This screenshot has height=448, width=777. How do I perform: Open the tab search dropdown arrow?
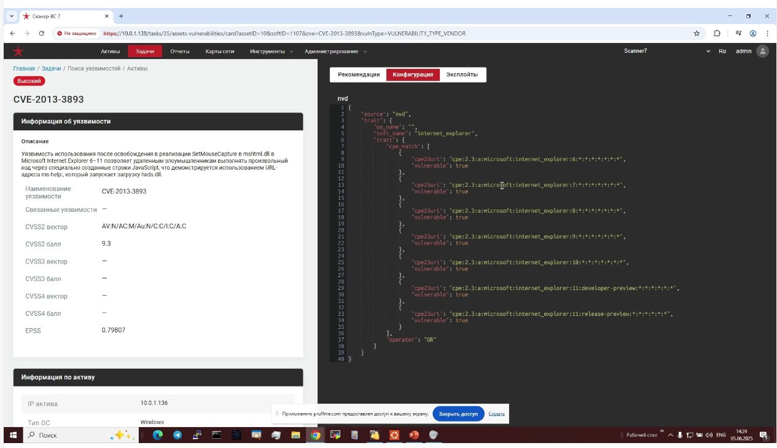click(12, 16)
